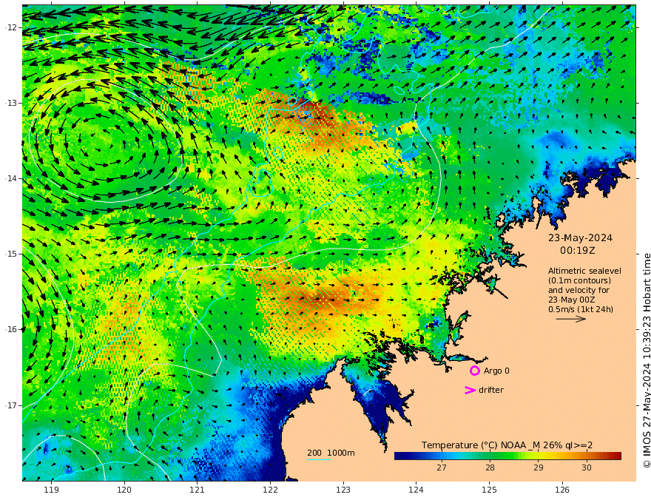This screenshot has height=503, width=651.
Task: Click longitude label 121 on bottom axis
Action: pos(198,490)
